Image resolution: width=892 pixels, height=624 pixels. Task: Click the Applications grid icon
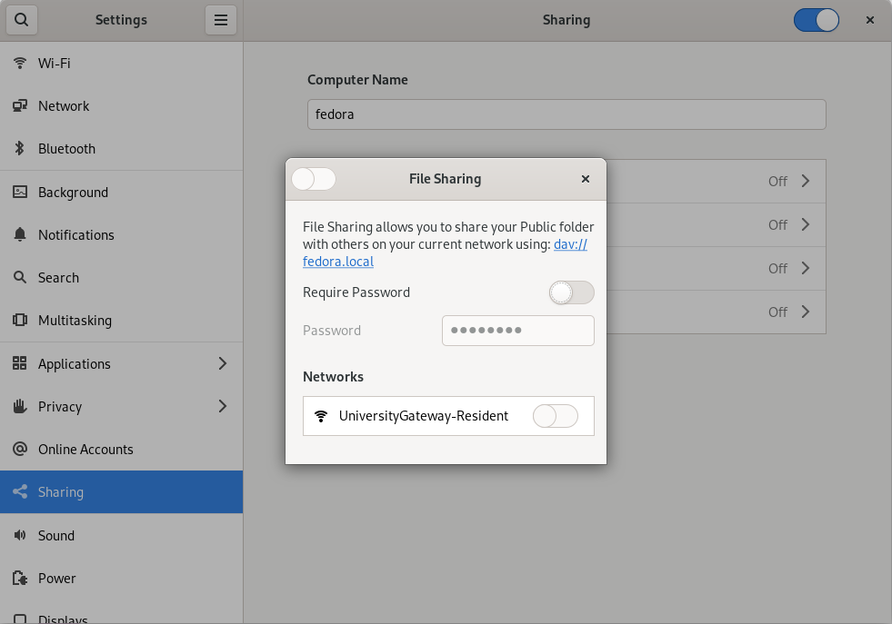[20, 363]
